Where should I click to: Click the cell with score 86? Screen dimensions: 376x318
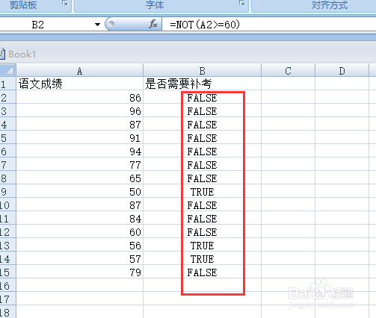80,97
